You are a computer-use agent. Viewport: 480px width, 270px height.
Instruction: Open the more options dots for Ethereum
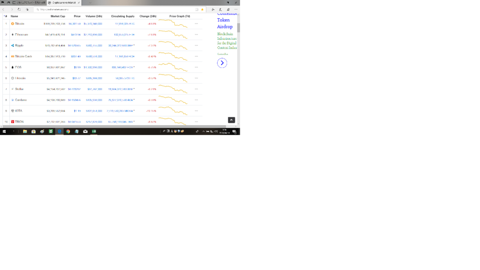point(196,35)
